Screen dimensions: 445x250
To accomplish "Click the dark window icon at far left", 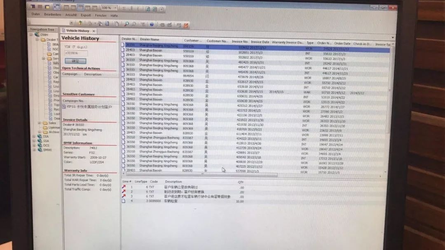I will [x=33, y=6].
